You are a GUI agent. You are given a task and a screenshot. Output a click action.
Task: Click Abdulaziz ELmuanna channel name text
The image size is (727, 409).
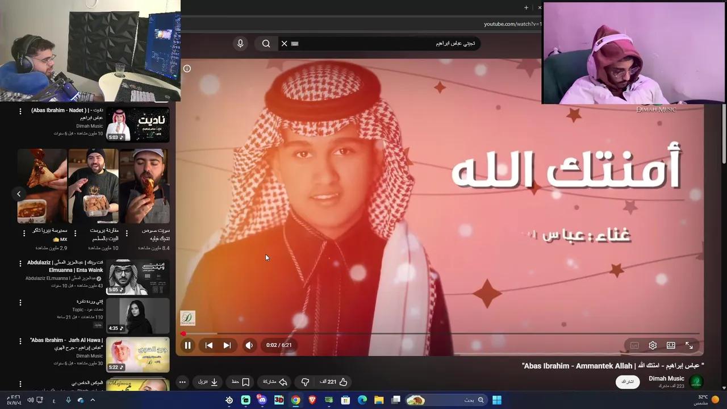[60, 278]
